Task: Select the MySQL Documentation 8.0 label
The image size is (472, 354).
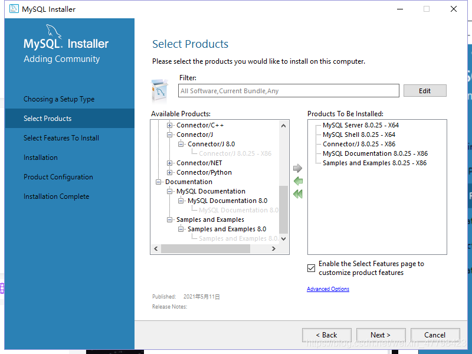Action: 228,201
